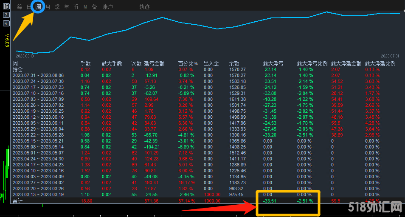
Task: Open the 季 quarterly tab
Action: point(57,7)
